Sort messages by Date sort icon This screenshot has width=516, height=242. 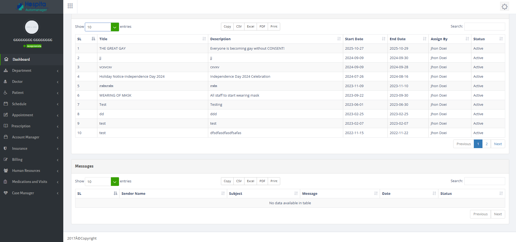tap(434, 193)
